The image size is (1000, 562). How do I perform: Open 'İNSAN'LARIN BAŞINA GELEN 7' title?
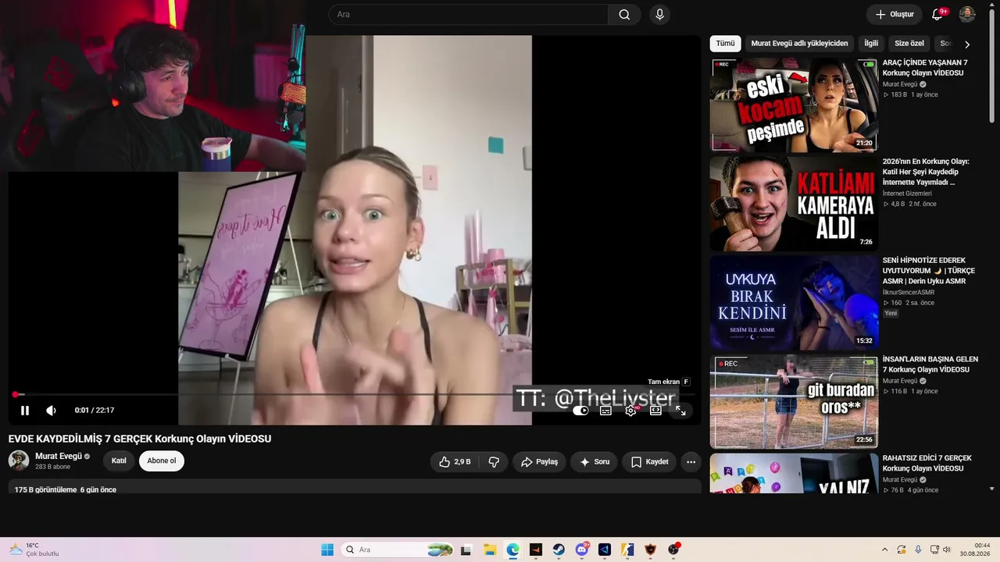pos(930,365)
